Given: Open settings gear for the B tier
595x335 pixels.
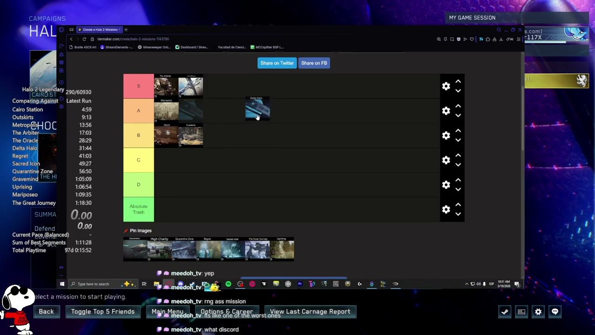Looking at the screenshot, I should coord(446,135).
